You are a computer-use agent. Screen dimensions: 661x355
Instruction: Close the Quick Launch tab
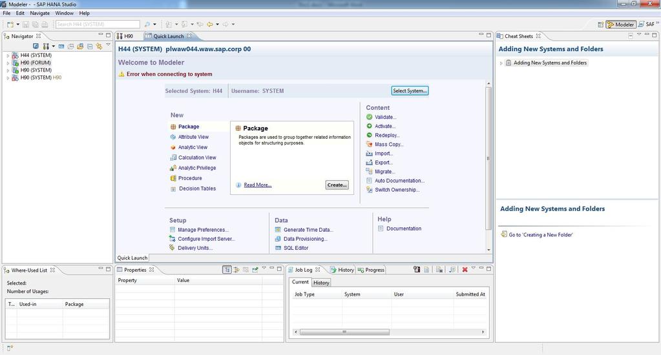[189, 36]
